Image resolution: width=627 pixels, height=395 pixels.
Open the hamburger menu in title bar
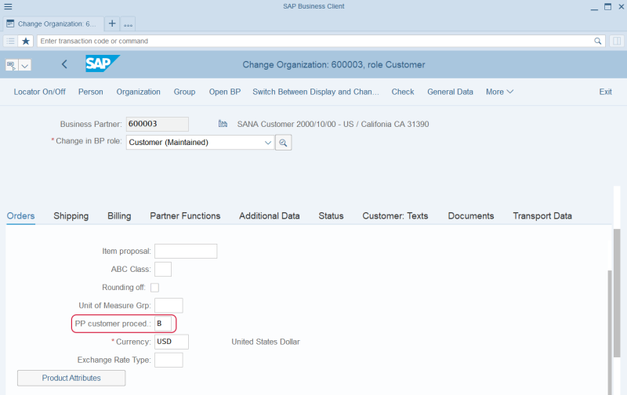coord(8,6)
